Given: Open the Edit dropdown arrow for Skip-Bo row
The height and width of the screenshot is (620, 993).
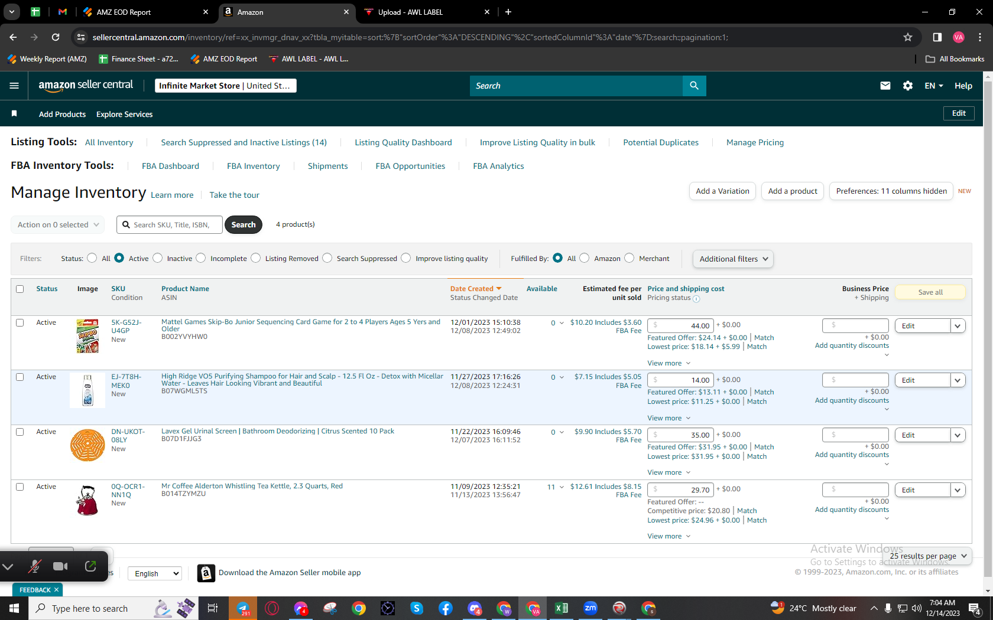Looking at the screenshot, I should (x=958, y=326).
